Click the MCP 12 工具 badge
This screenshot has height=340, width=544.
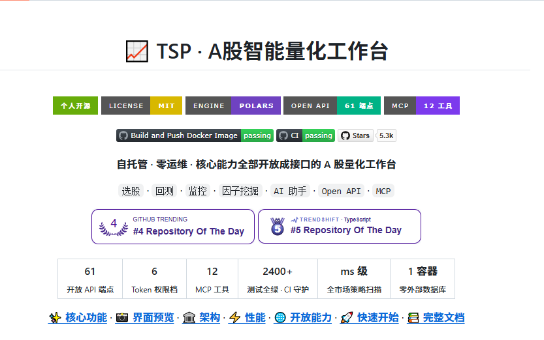pos(422,106)
